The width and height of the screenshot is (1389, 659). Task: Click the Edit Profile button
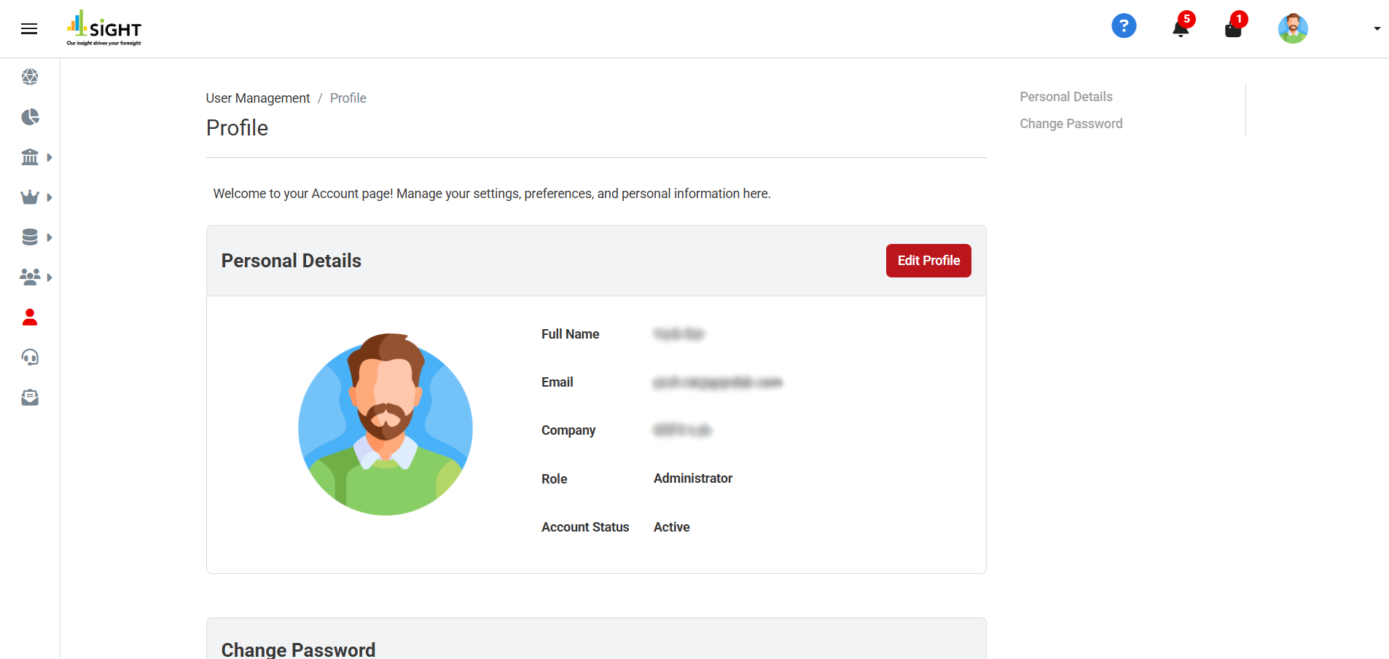point(928,260)
